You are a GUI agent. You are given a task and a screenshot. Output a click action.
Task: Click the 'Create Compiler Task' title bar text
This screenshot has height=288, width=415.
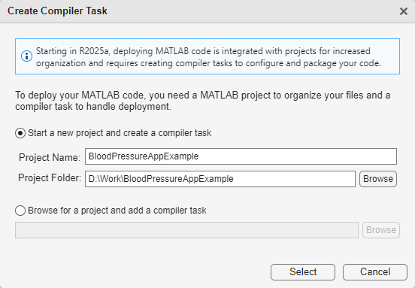(57, 11)
